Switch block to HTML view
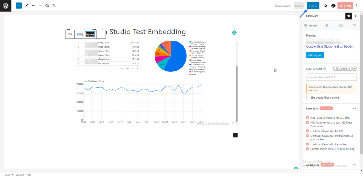 pyautogui.click(x=80, y=34)
